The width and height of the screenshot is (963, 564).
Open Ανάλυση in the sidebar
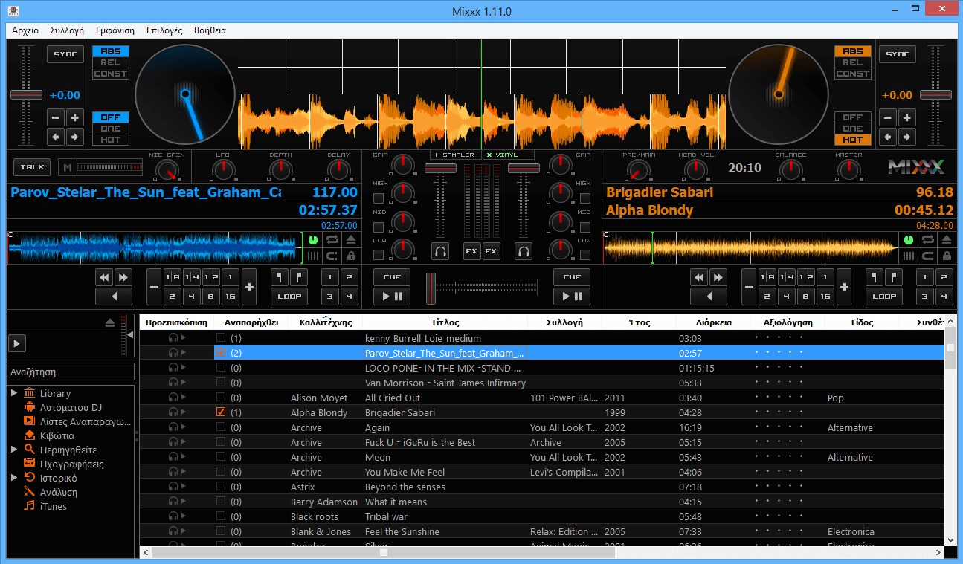click(58, 492)
